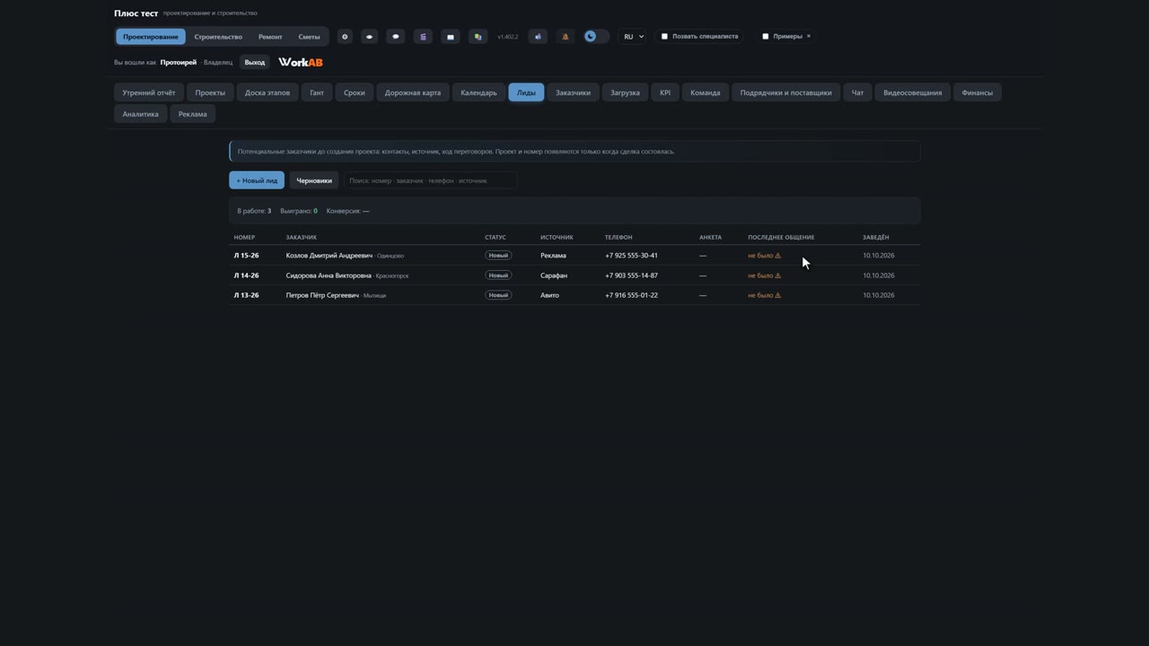
Task: Click the + Новый лид button
Action: coord(257,180)
